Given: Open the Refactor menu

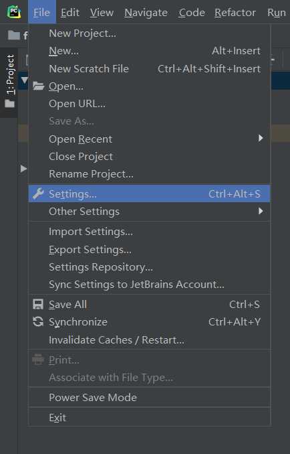Looking at the screenshot, I should [235, 13].
